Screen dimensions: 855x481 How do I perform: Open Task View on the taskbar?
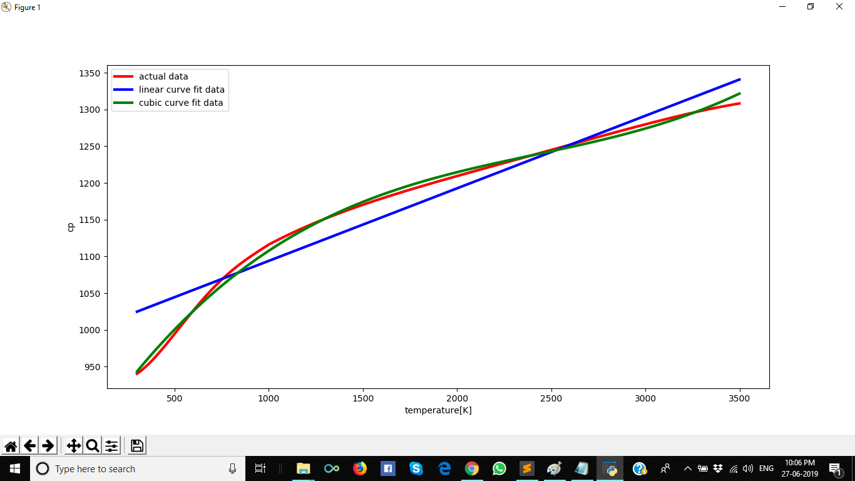click(260, 468)
